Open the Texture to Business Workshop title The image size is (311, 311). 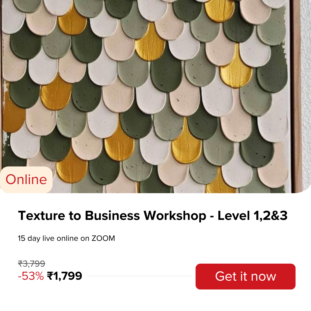click(x=152, y=216)
